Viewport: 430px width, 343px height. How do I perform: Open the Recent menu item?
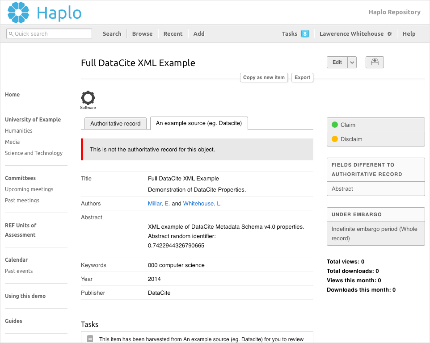pyautogui.click(x=173, y=33)
